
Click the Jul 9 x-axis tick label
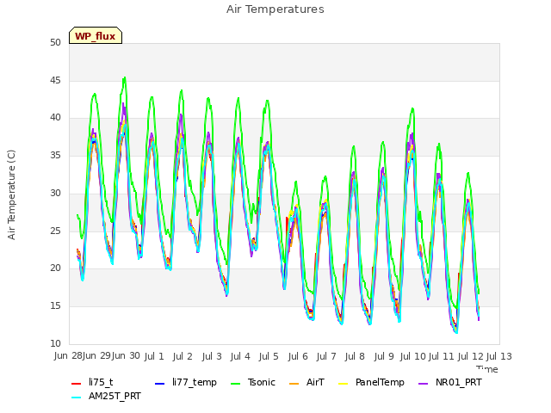pyautogui.click(x=384, y=356)
